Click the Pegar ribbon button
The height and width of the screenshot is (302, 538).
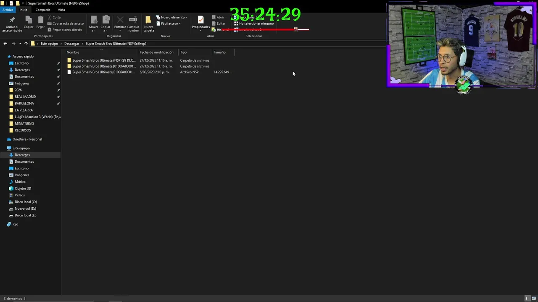coord(40,22)
